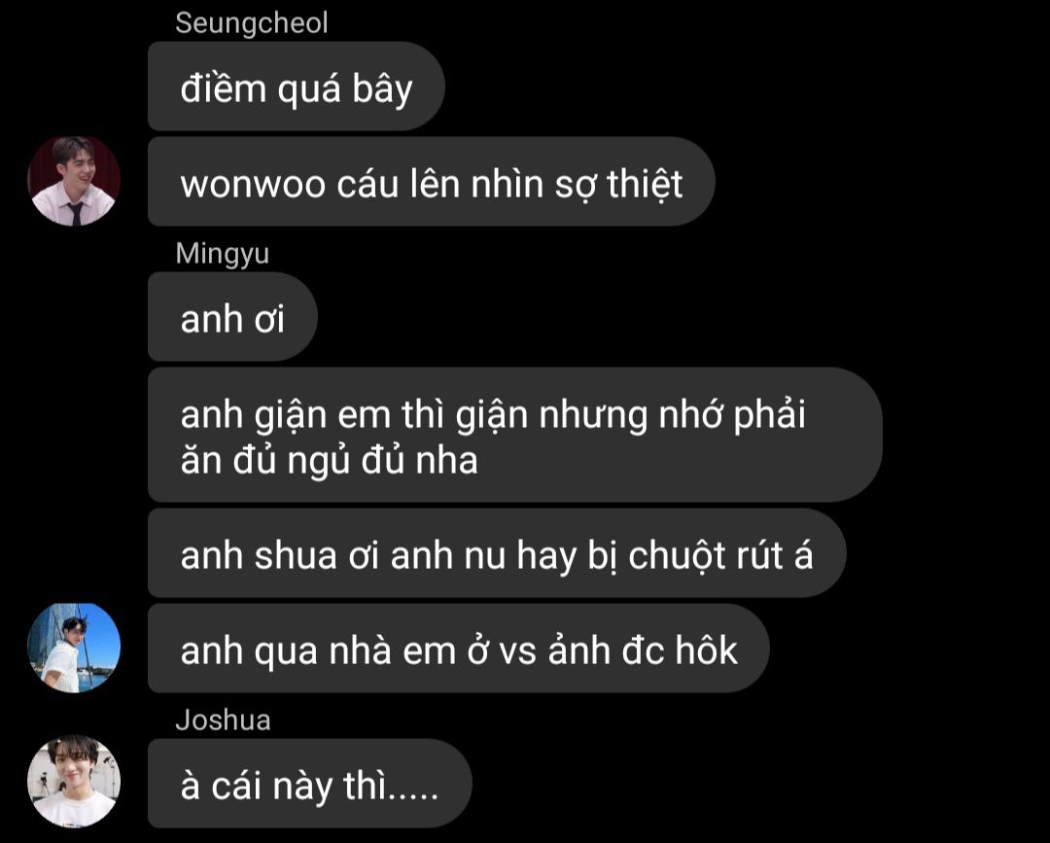Tap message "anh shua ơi anh nu hay bị chuột rút á"
Viewport: 1050px width, 843px height.
click(x=497, y=553)
